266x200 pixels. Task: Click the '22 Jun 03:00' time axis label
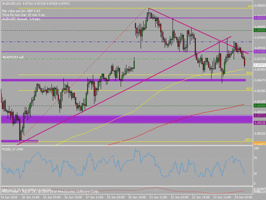point(179,197)
